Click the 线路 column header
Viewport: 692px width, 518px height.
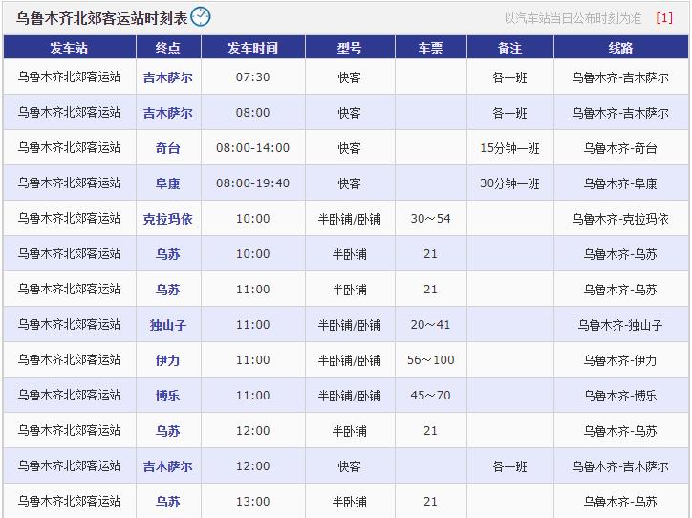click(620, 47)
